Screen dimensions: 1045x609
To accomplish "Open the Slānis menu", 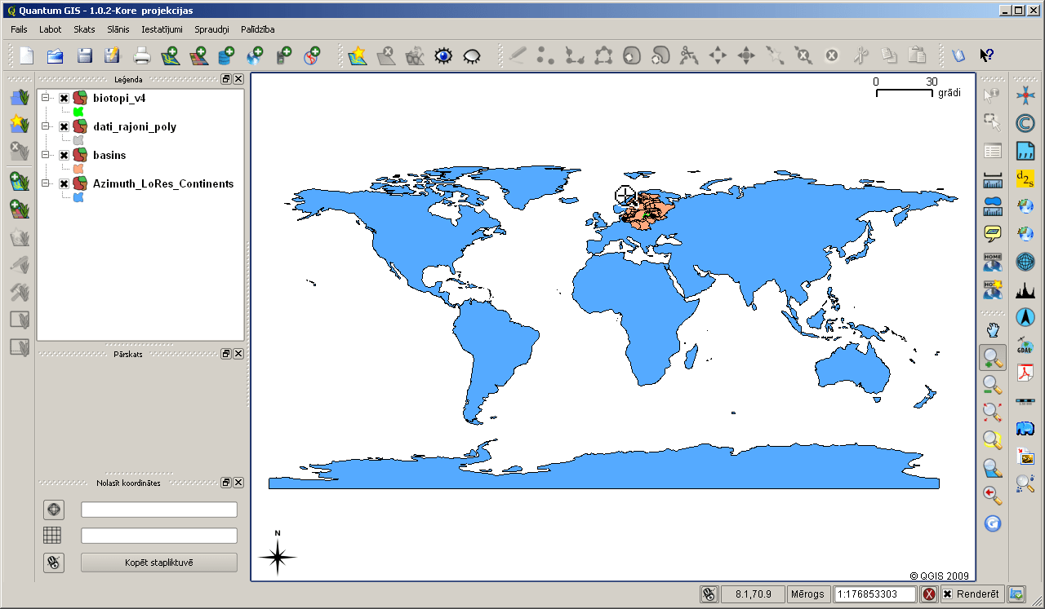I will pyautogui.click(x=118, y=29).
